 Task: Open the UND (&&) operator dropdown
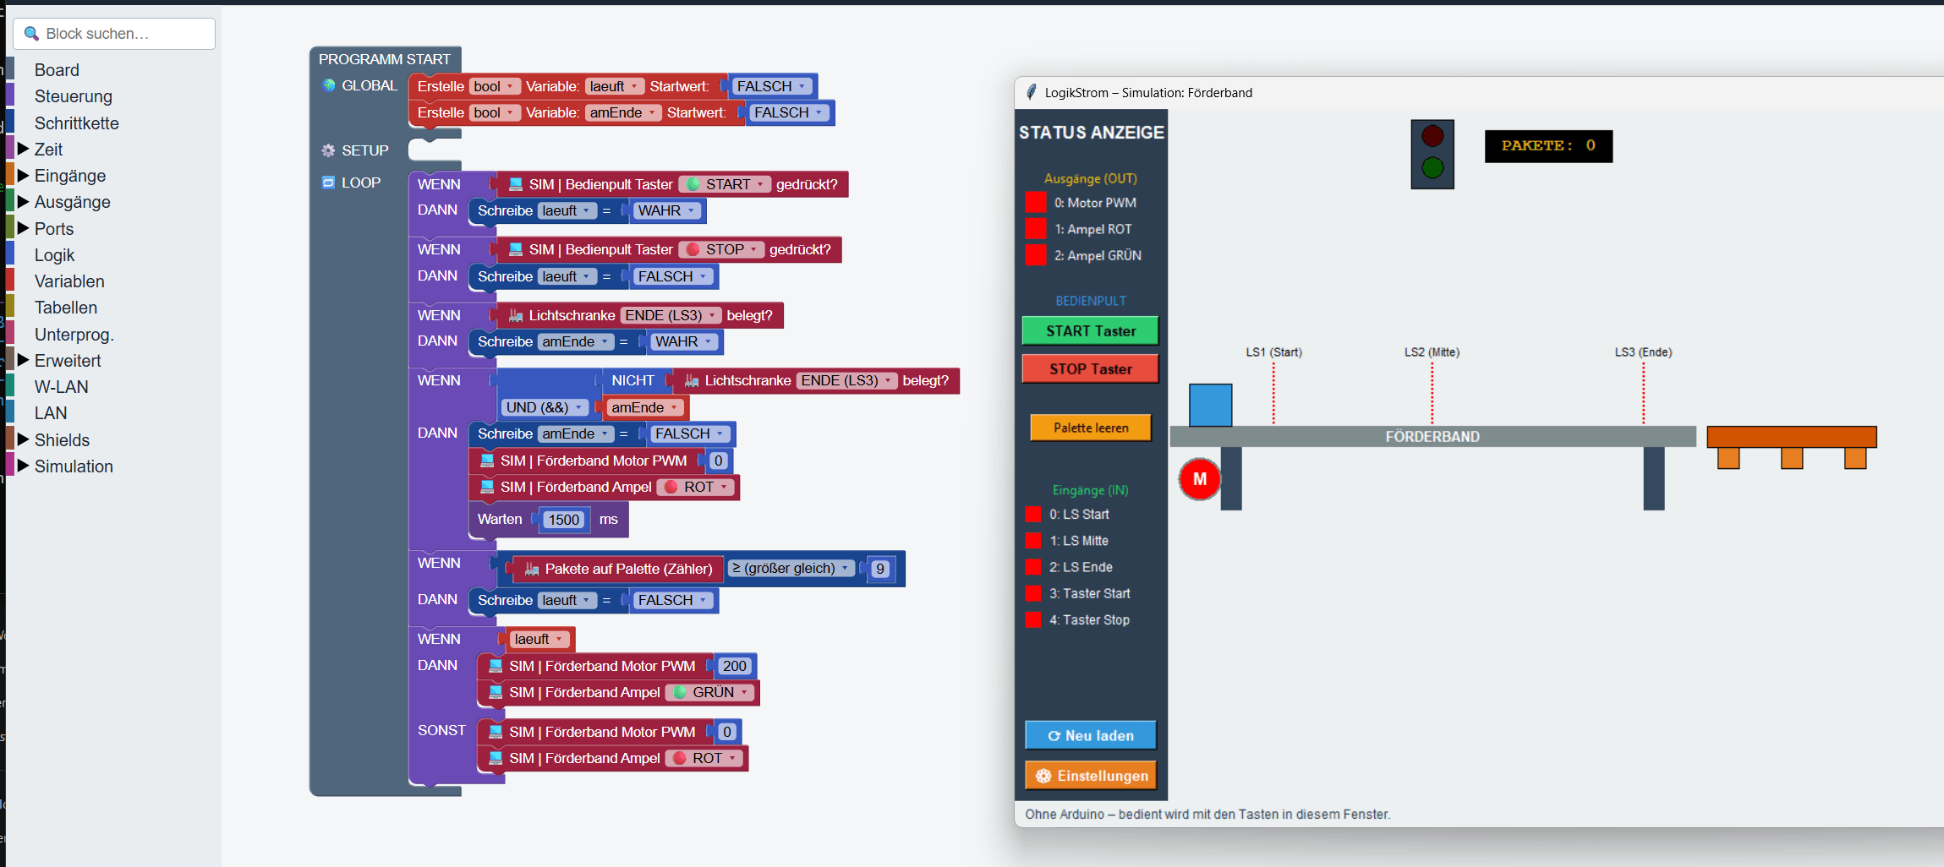[545, 407]
